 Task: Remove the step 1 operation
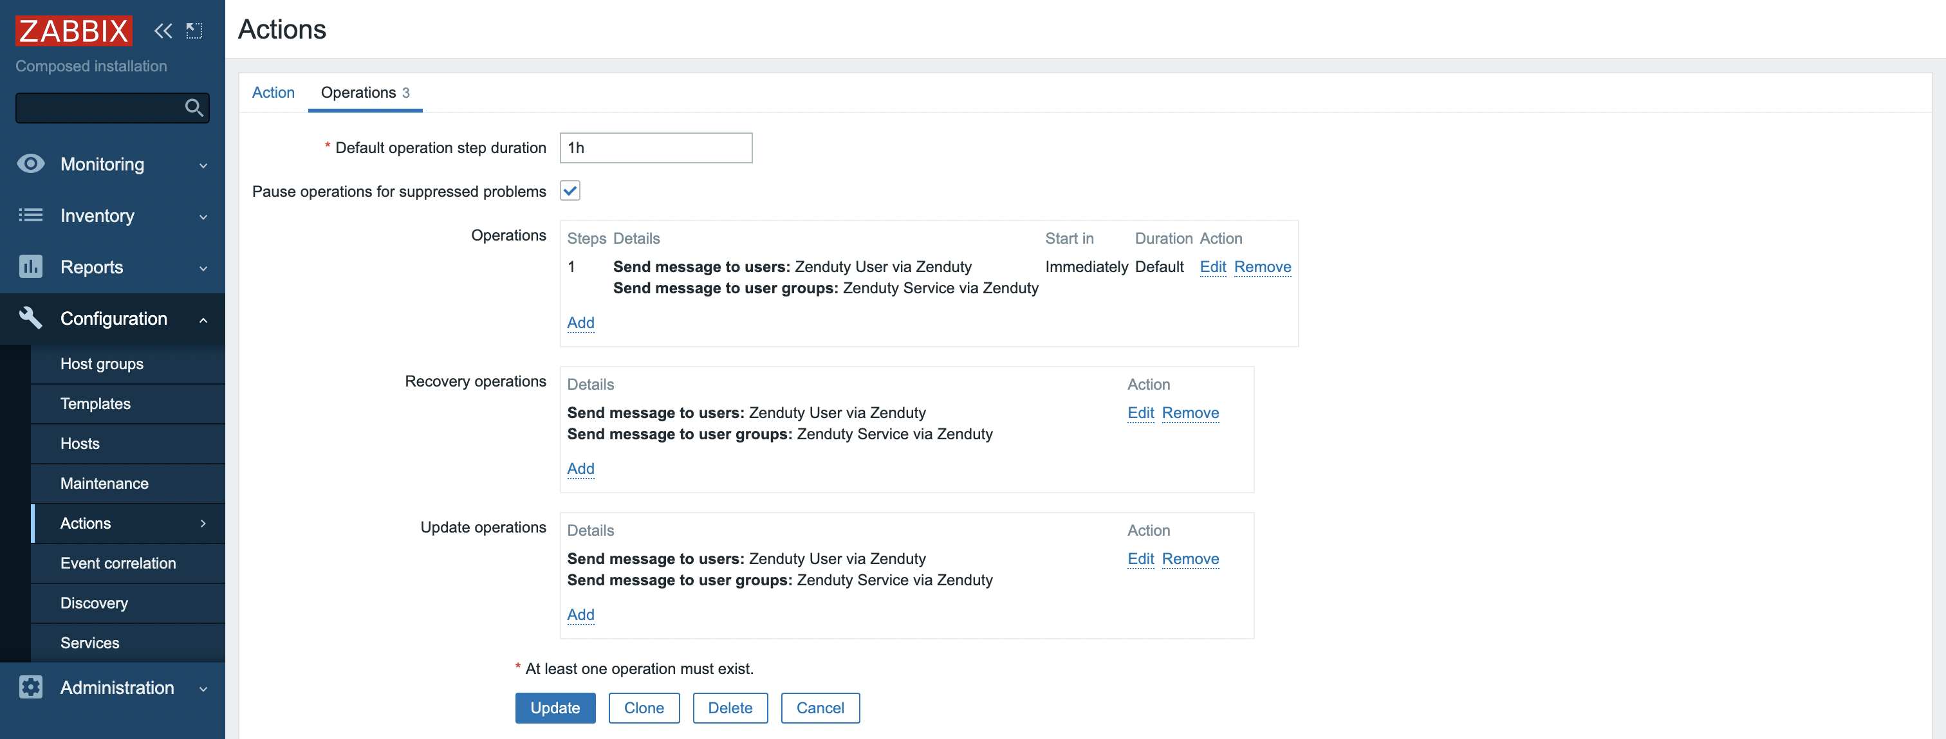pyautogui.click(x=1261, y=266)
